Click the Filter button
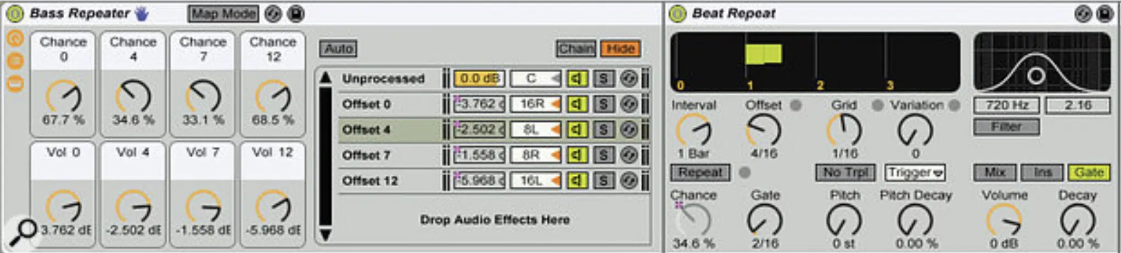 [x=1006, y=127]
